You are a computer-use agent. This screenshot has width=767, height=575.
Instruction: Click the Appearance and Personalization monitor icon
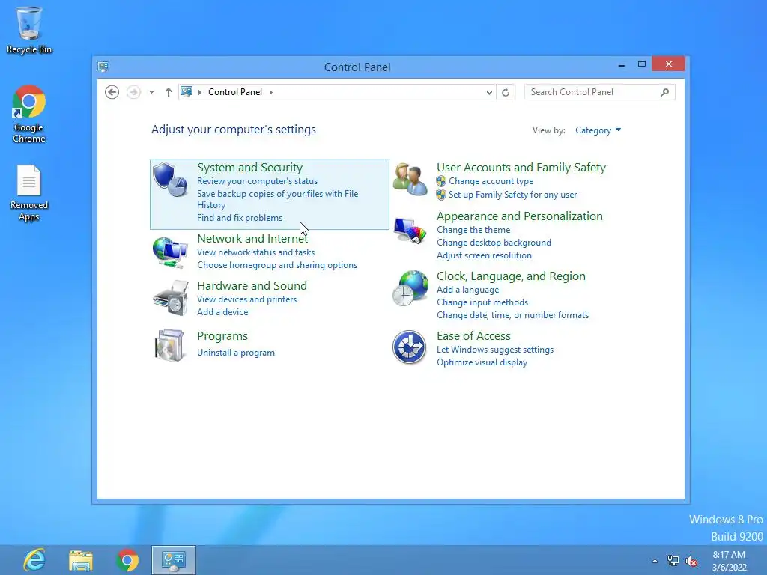[410, 231]
